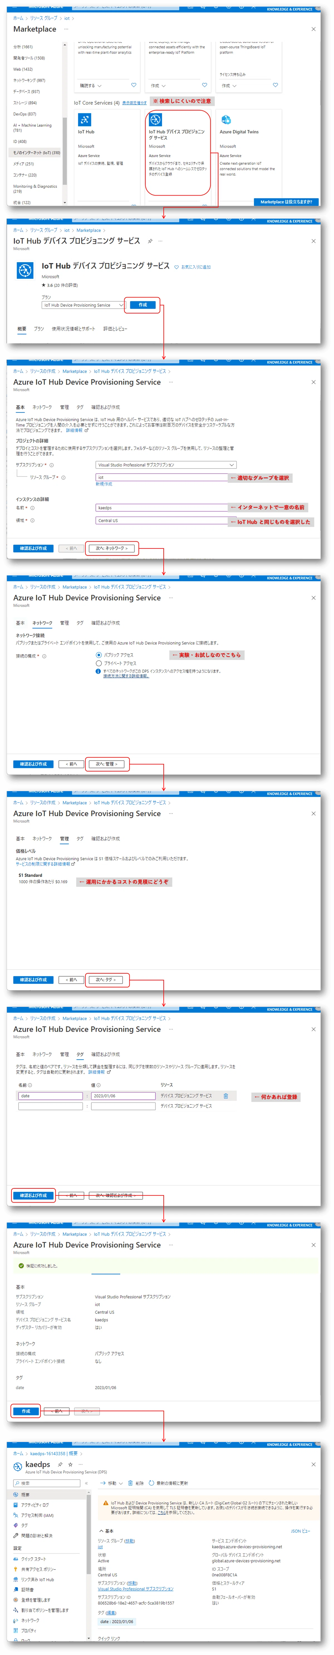The height and width of the screenshot is (1655, 334).
Task: Click info icon next to サブスクリプション label
Action: (52, 465)
